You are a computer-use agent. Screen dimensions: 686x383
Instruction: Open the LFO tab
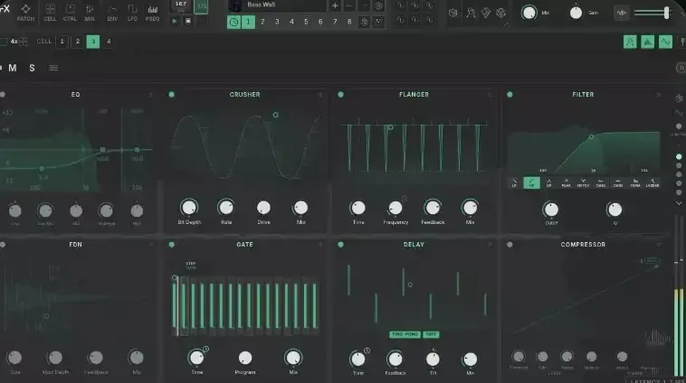[132, 13]
